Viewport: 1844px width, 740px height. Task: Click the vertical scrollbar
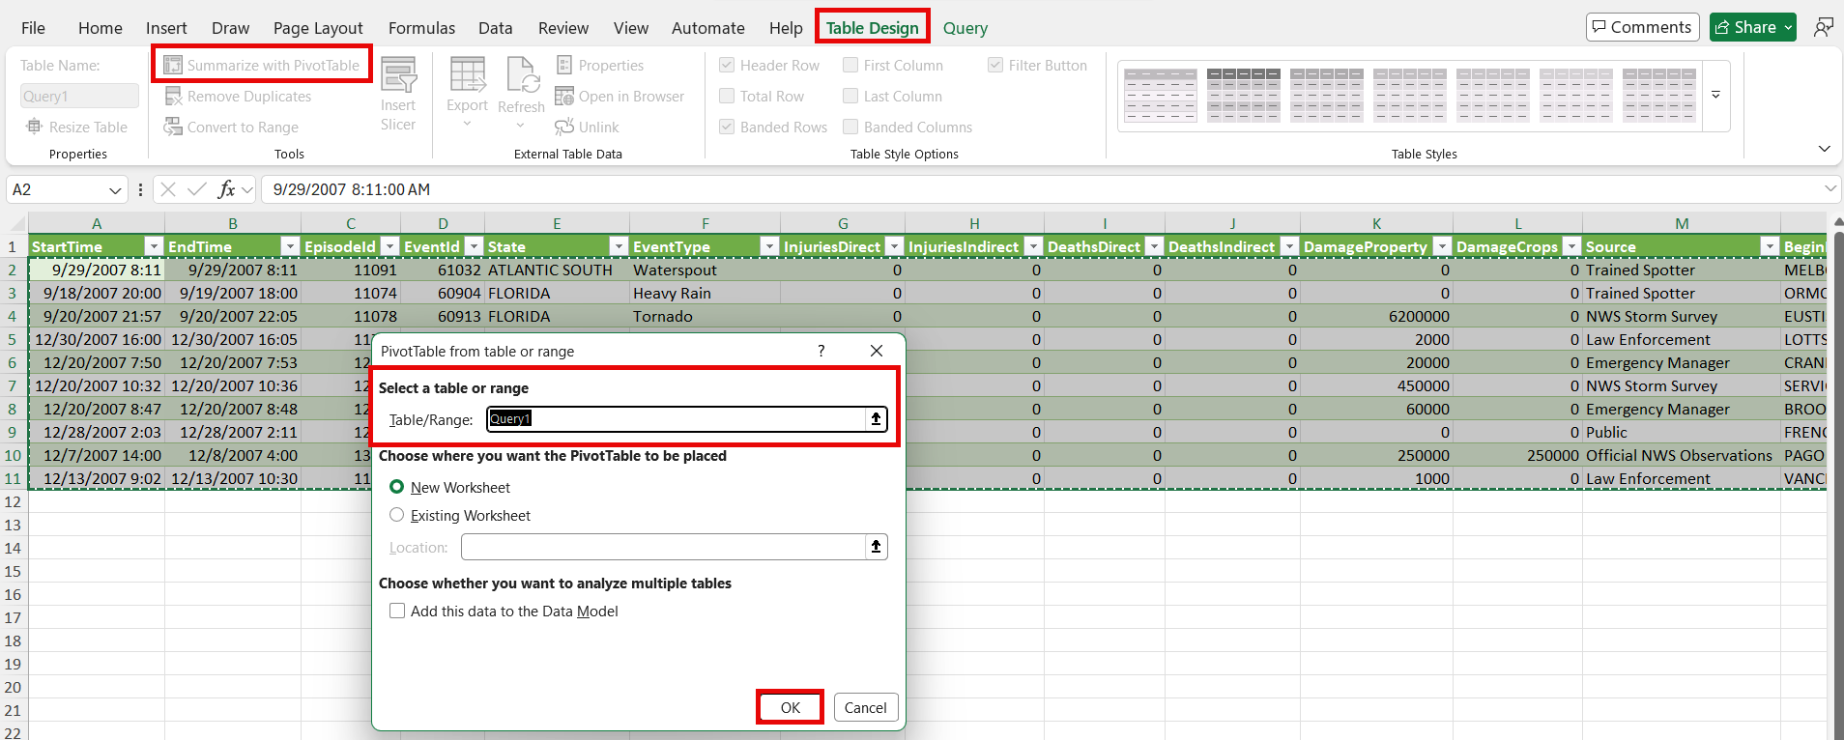click(x=1837, y=483)
